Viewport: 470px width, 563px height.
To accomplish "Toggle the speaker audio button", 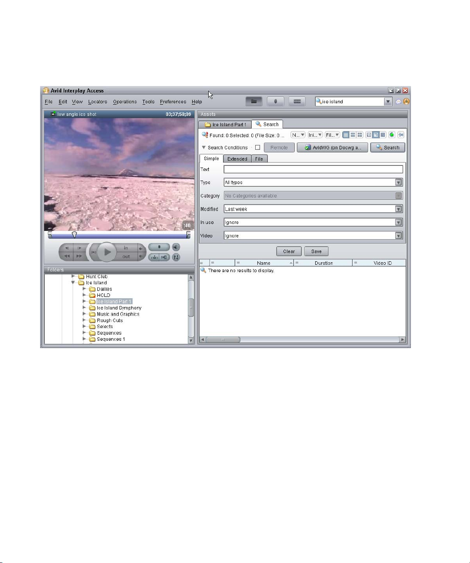I will 176,247.
